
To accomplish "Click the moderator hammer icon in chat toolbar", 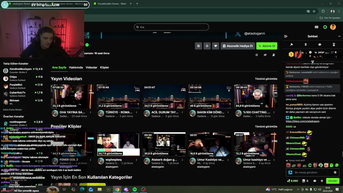I will (x=292, y=44).
